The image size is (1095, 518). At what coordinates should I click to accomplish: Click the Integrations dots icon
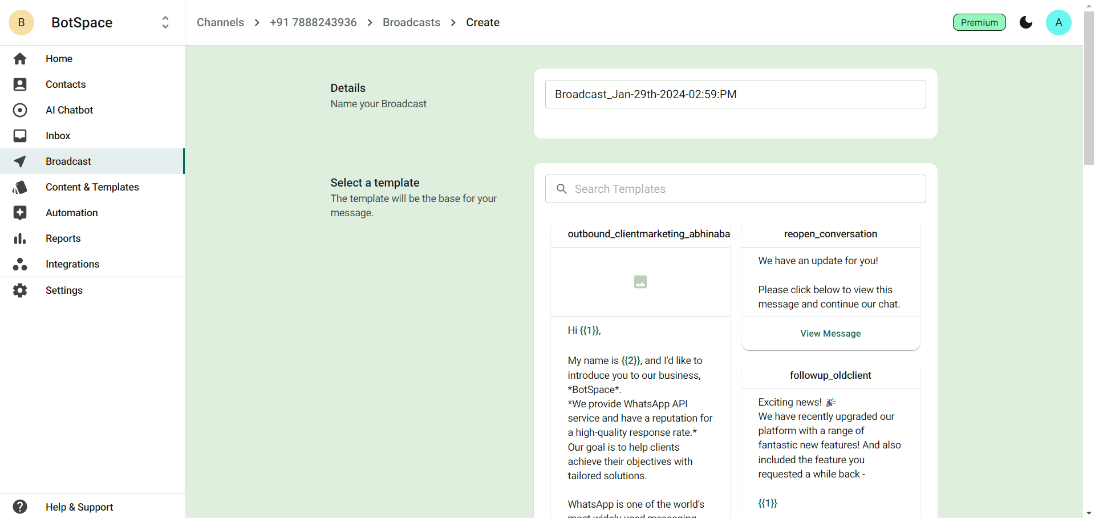20,264
